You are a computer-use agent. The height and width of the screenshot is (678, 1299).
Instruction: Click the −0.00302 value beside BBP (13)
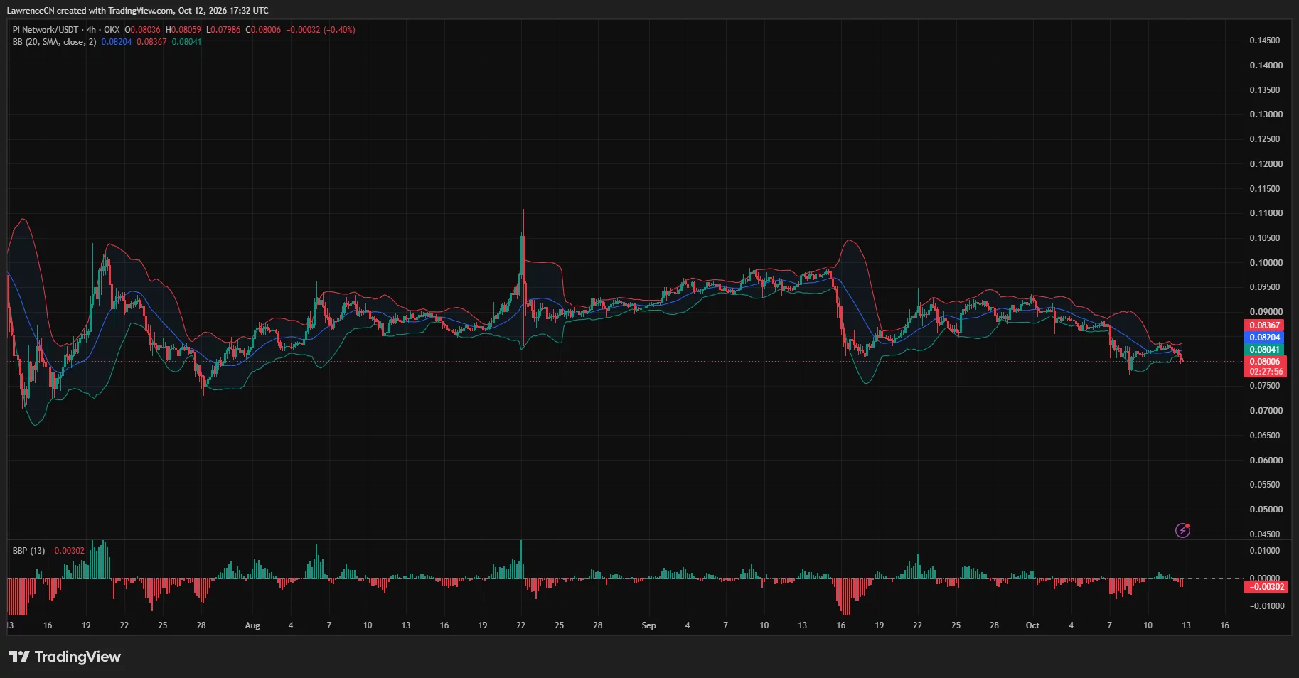coord(68,551)
